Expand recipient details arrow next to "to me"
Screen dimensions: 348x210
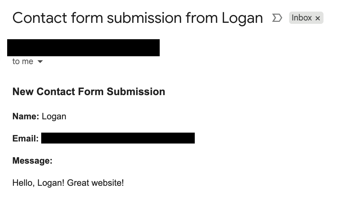(x=40, y=62)
